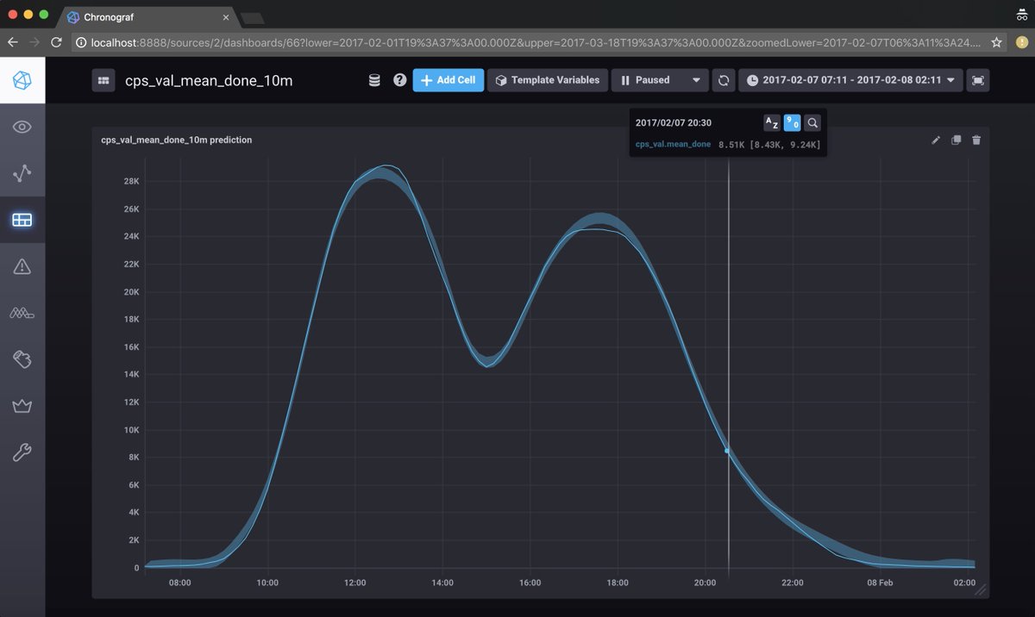Delete the cell with trash icon
Screen dimensions: 1035x617
tap(976, 140)
